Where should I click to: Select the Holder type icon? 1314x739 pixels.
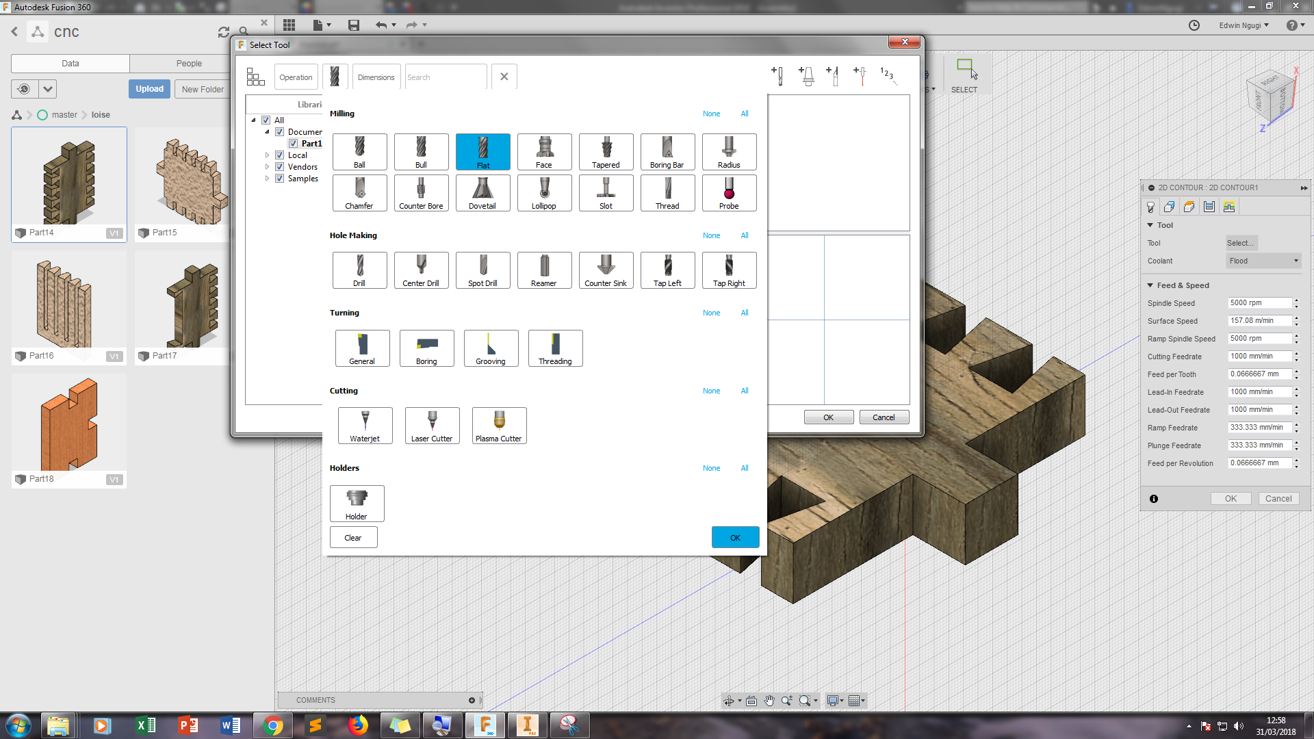[357, 504]
